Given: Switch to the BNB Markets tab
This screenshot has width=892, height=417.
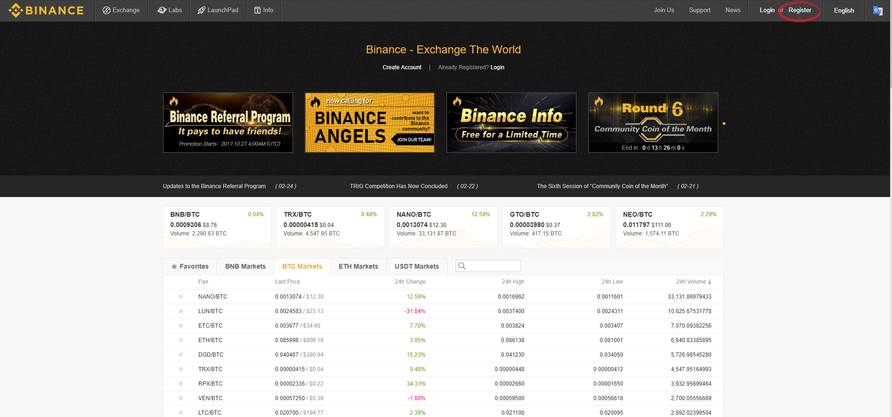Looking at the screenshot, I should coord(246,266).
